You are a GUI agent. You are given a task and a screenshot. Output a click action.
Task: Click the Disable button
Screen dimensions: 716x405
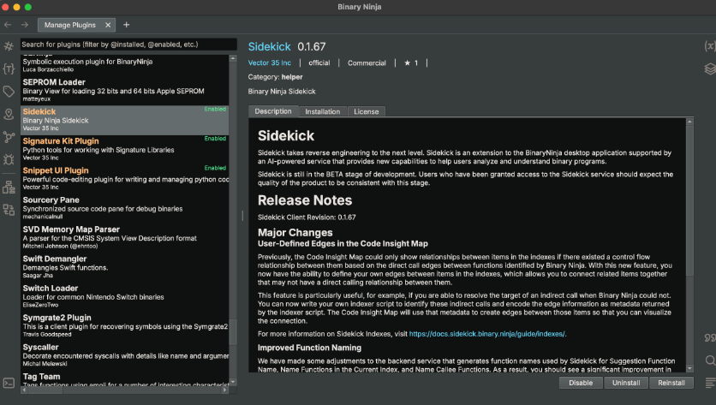580,383
